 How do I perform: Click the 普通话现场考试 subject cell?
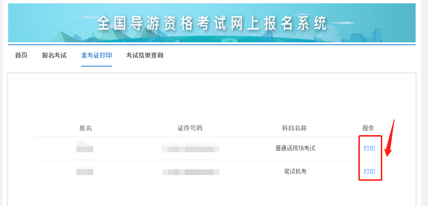point(296,148)
